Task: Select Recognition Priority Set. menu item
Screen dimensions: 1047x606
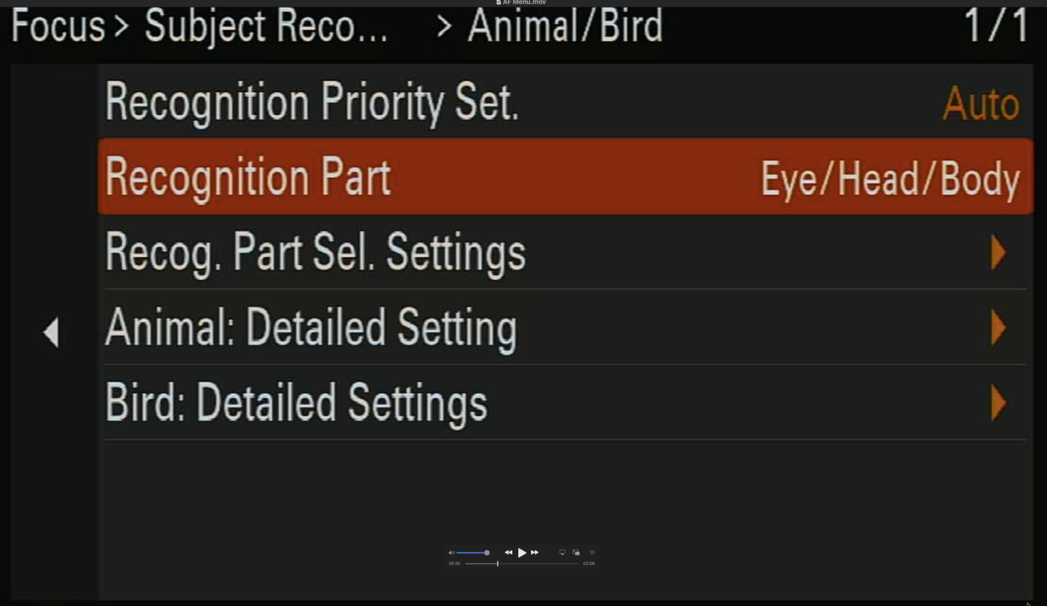Action: pyautogui.click(x=312, y=102)
